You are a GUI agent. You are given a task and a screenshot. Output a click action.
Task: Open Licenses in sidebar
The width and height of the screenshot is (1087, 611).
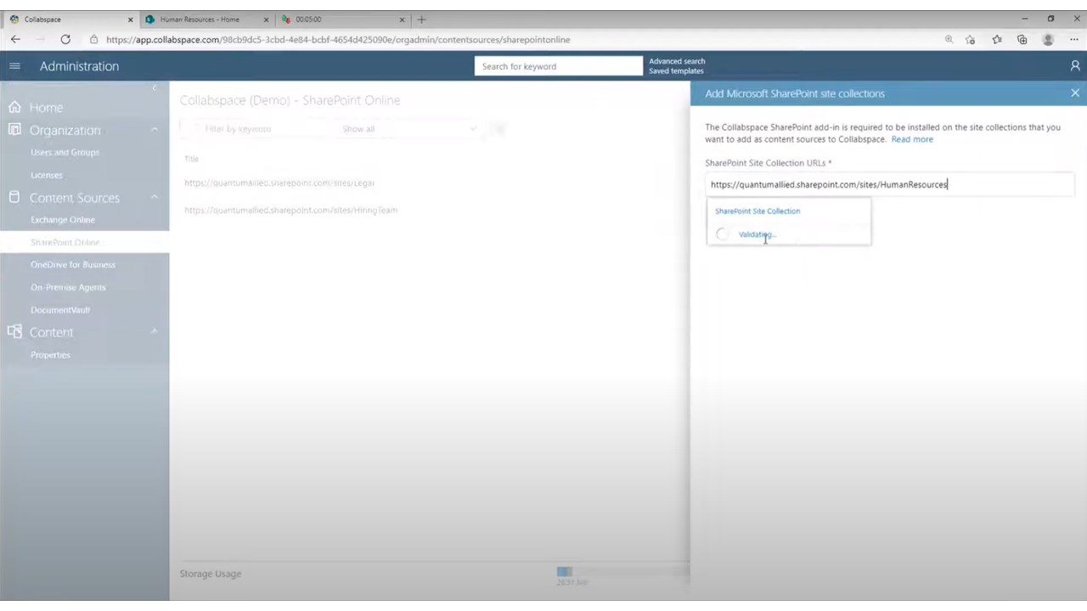[x=47, y=175]
